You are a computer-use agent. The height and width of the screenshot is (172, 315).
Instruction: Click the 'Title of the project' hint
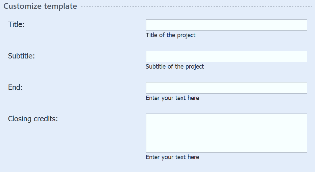(x=170, y=35)
